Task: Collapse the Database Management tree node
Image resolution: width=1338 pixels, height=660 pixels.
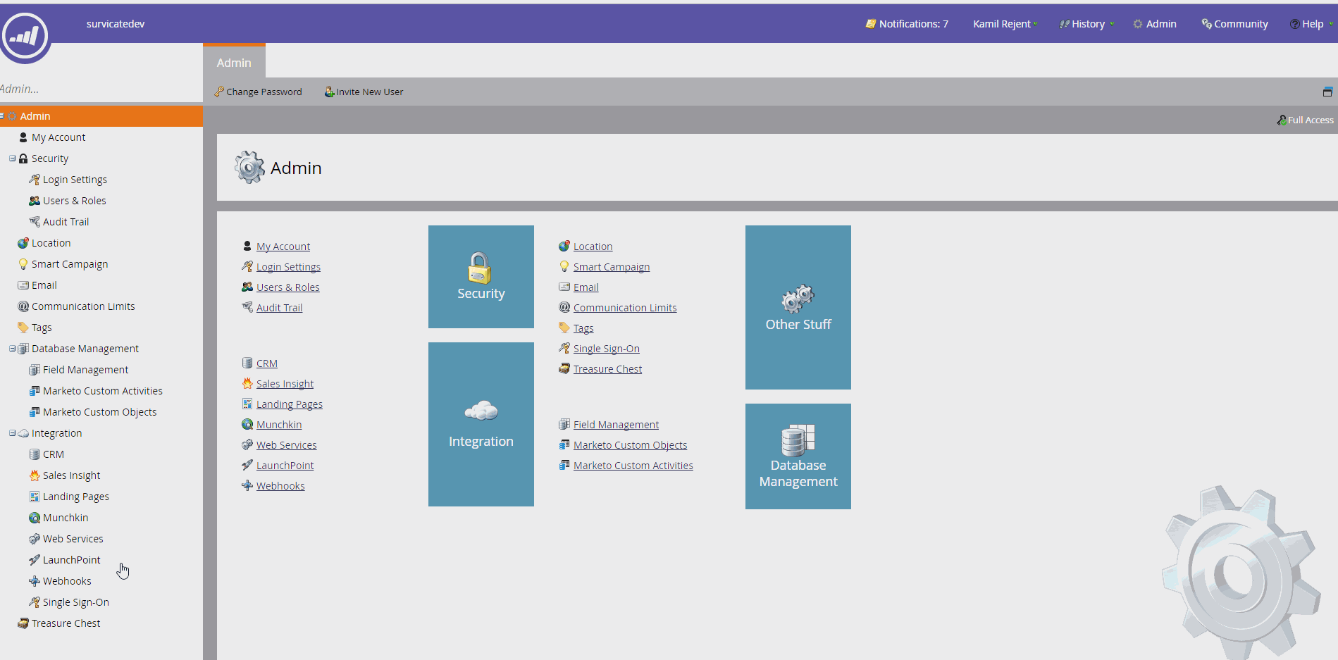Action: [12, 349]
